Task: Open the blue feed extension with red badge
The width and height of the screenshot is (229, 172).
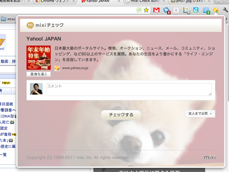Action: (x=167, y=11)
